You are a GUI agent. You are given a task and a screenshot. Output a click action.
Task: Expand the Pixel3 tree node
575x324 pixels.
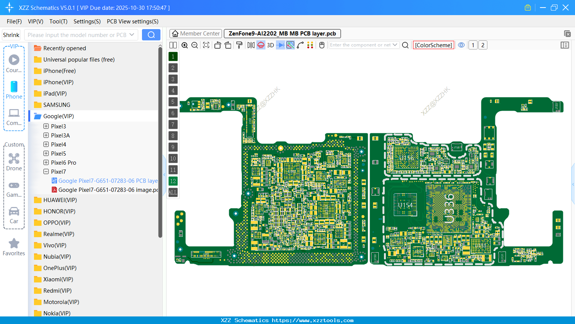click(46, 126)
